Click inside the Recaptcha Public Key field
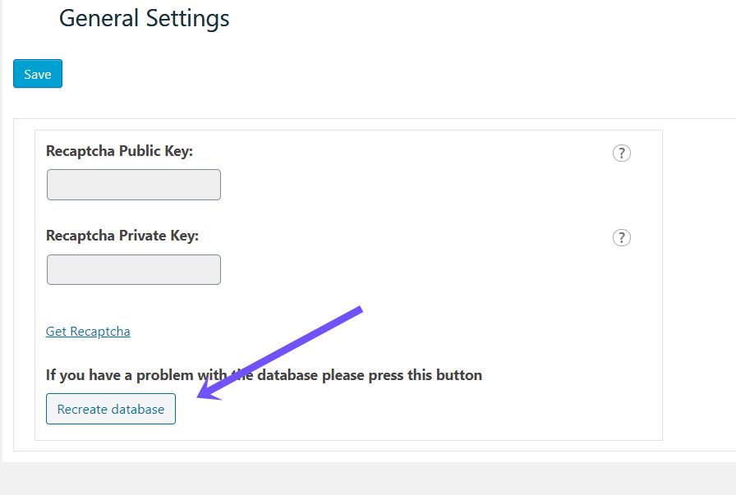Screen dimensions: 736x495 click(x=133, y=184)
